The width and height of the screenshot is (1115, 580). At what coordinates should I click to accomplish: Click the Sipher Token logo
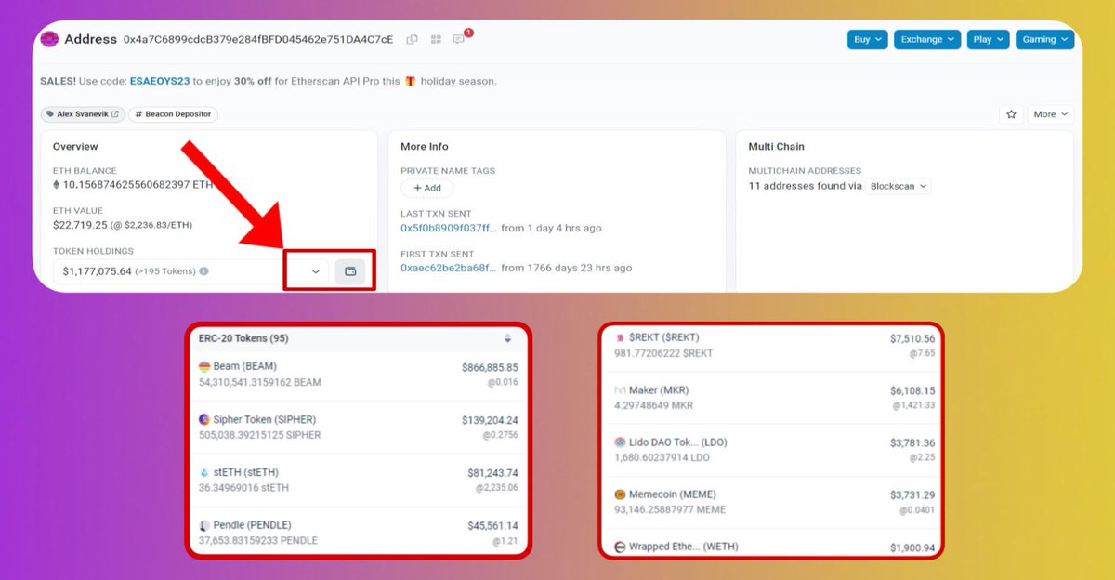(x=204, y=420)
